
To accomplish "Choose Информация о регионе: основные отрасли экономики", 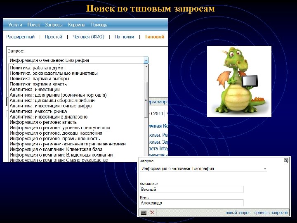I will tap(68, 144).
